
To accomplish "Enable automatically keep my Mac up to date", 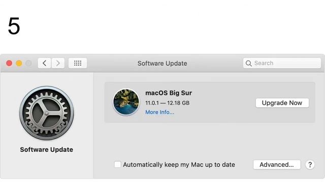I will click(117, 164).
